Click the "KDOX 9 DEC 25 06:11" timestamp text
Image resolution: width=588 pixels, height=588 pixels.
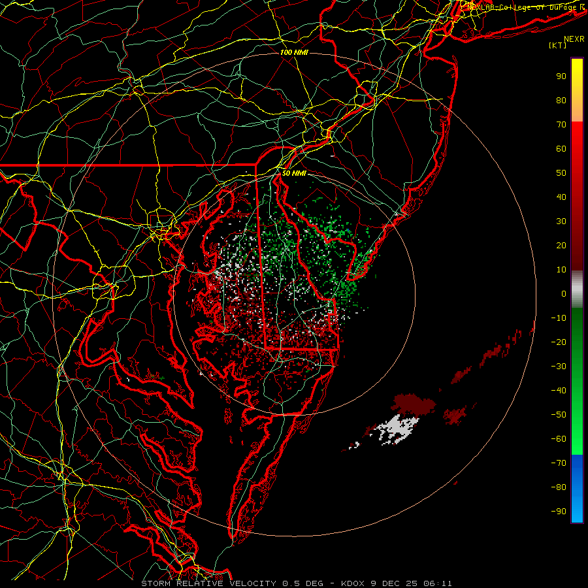pyautogui.click(x=397, y=583)
